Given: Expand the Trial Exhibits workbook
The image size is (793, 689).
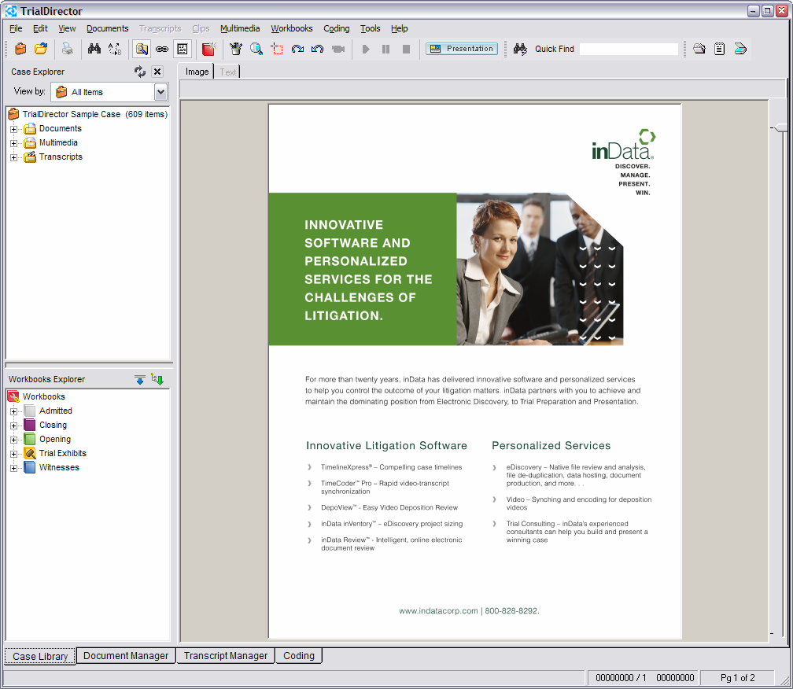Looking at the screenshot, I should (13, 454).
